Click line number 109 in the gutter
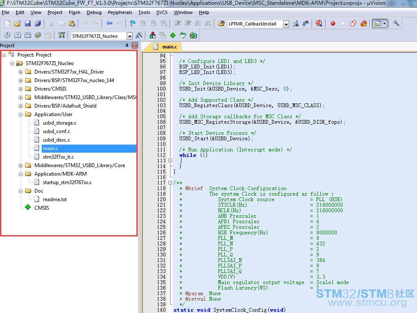 [161, 139]
